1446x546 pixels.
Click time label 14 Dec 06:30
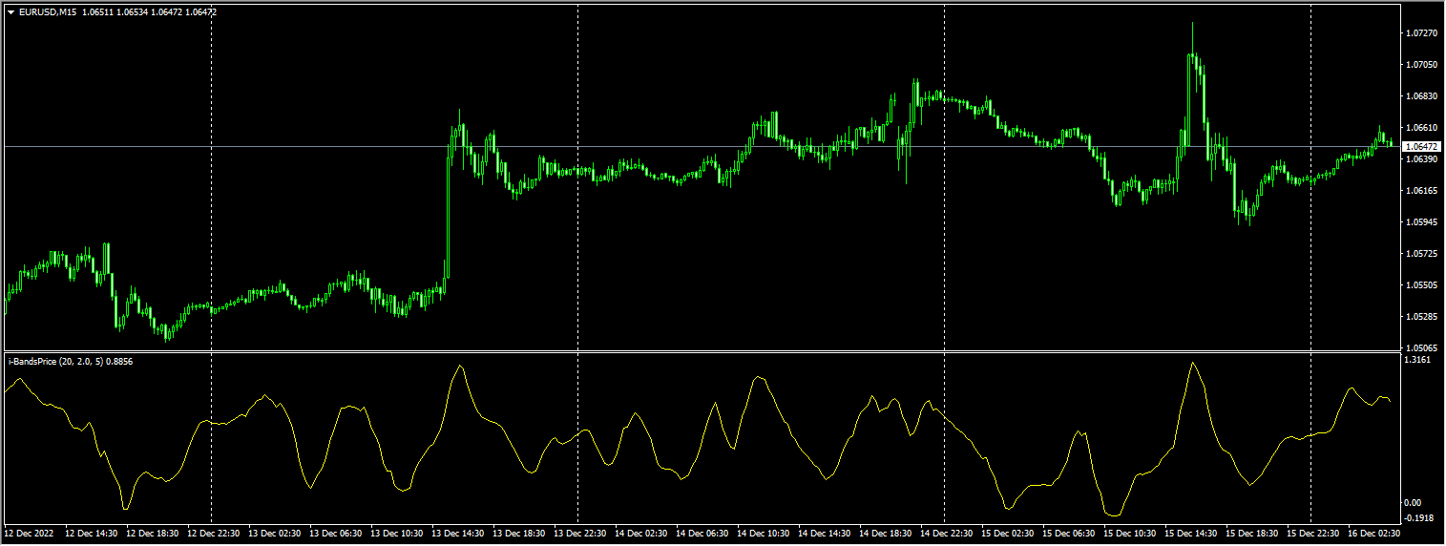point(701,533)
